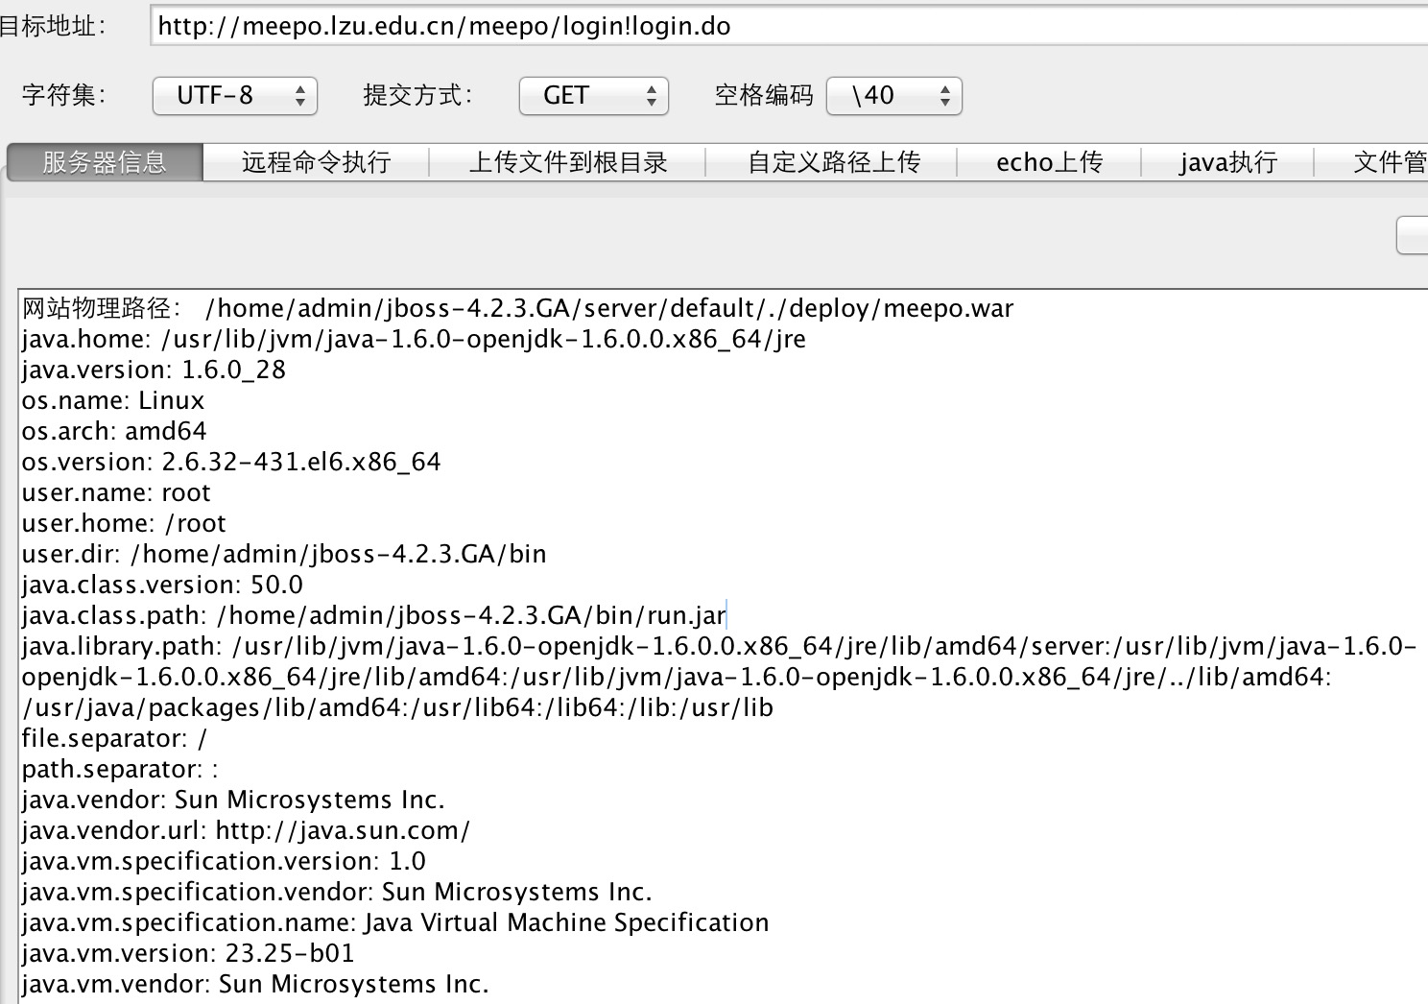Click the user.home: /root line
This screenshot has height=1004, width=1428.
click(x=124, y=523)
